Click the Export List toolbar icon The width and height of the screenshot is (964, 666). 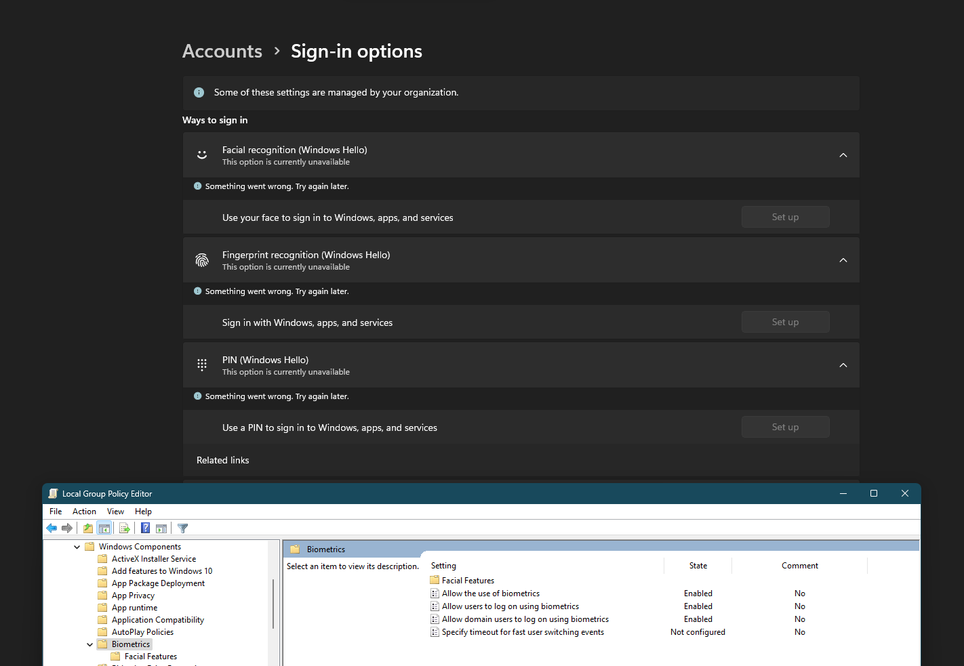[125, 528]
